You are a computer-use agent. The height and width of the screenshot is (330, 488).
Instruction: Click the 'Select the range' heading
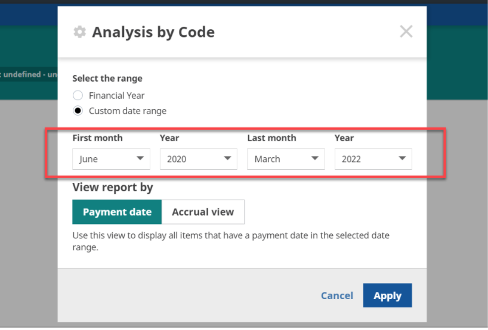coord(107,78)
